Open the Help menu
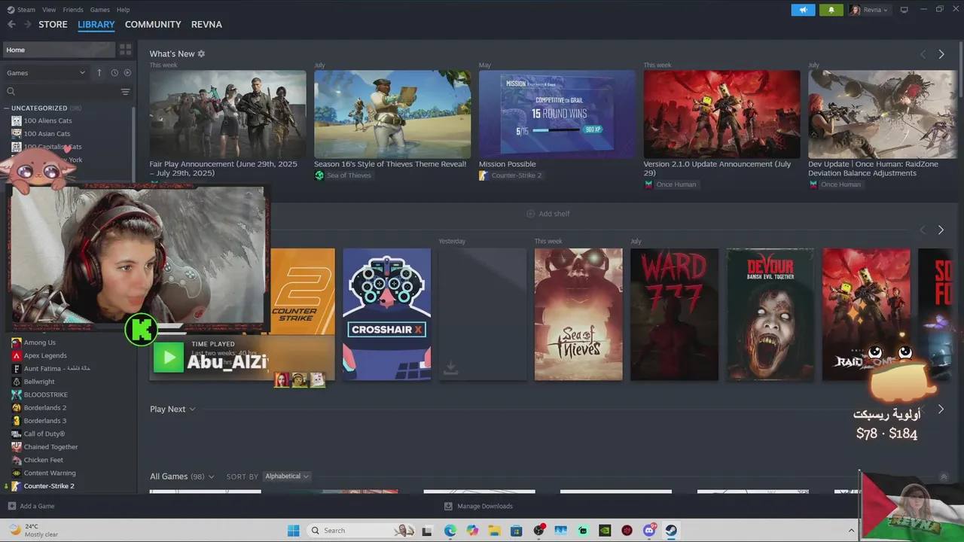Screen dimensions: 964x542 pyautogui.click(x=124, y=10)
